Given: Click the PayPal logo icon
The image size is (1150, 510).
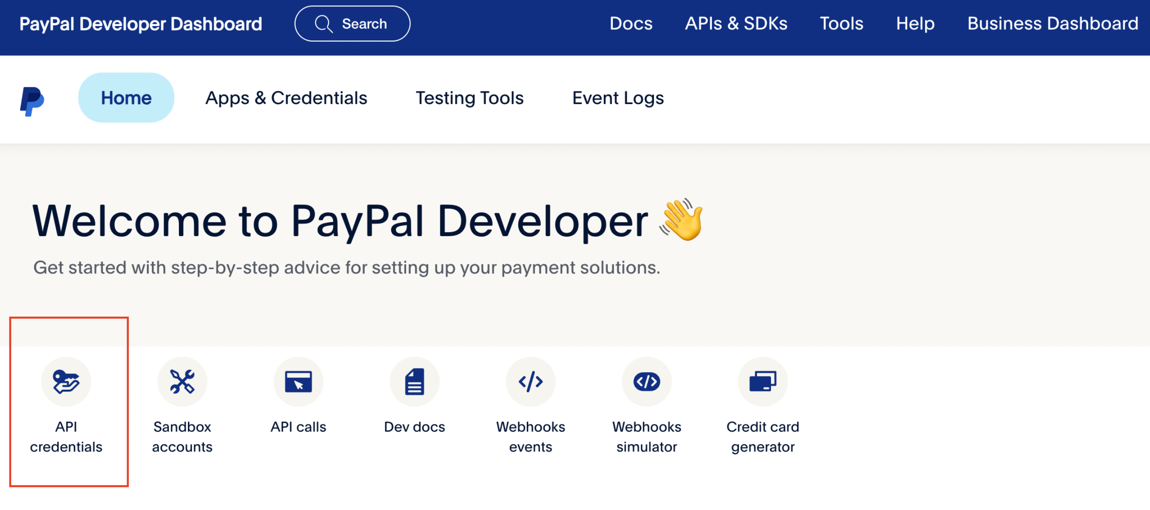Looking at the screenshot, I should [32, 101].
